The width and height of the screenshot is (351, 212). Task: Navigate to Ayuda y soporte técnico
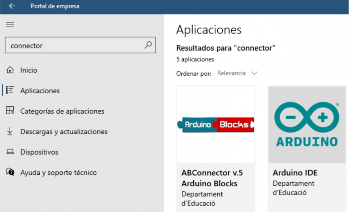[58, 173]
